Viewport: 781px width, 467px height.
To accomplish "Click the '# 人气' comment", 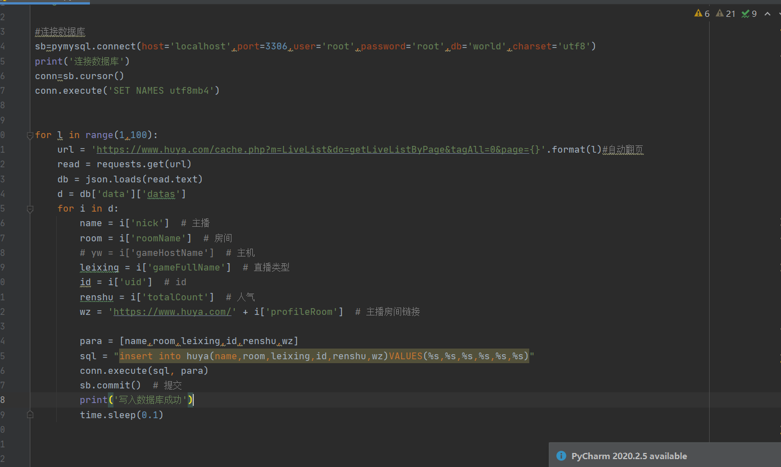I will coord(240,297).
